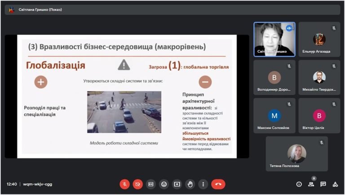The image size is (345, 195).
Task: Select Михайло Твердох... participant tile
Action: (x=319, y=77)
